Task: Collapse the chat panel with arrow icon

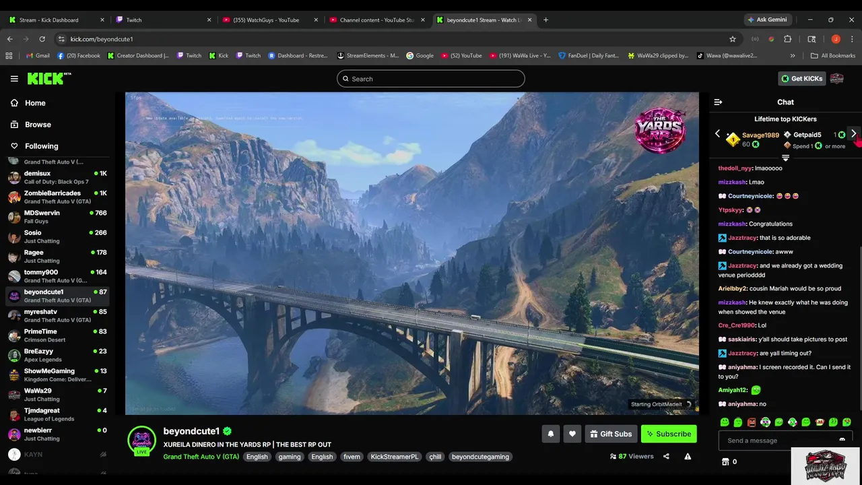Action: coord(718,102)
